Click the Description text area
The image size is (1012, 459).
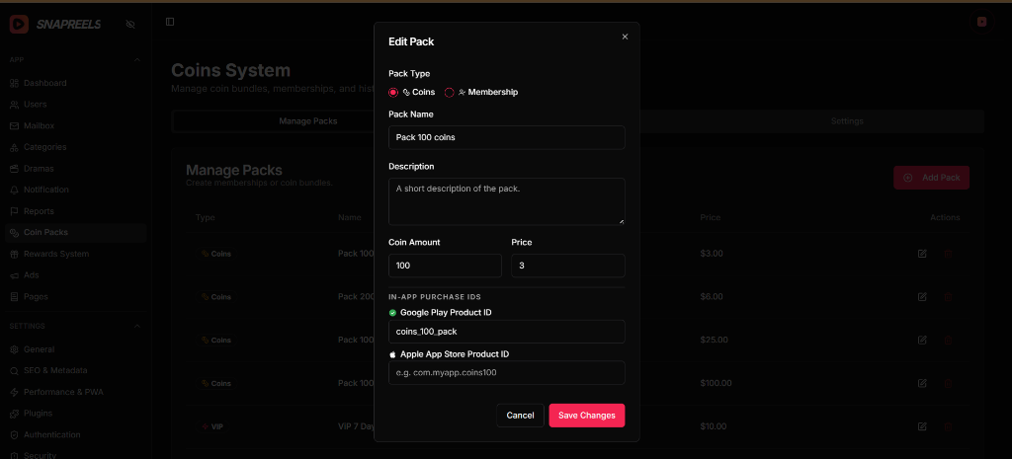click(x=507, y=201)
